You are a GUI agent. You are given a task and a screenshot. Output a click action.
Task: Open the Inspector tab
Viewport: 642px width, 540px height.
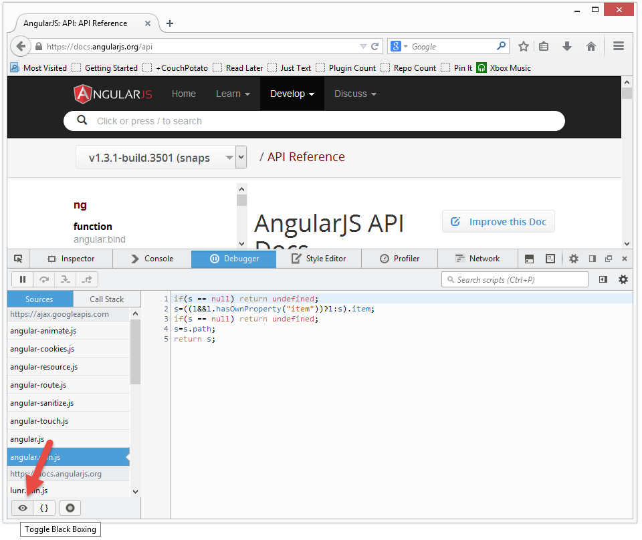[x=72, y=259]
